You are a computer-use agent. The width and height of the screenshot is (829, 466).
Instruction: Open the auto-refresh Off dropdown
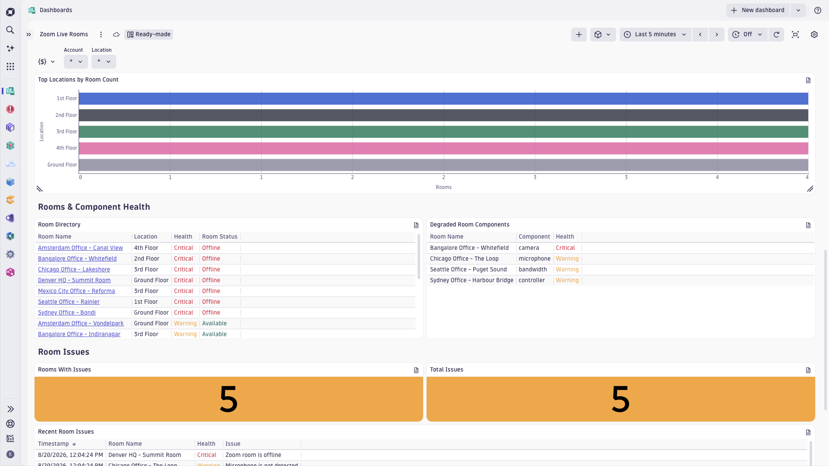tap(747, 35)
